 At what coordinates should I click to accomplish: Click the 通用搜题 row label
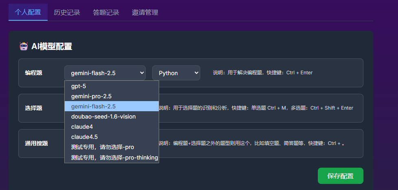pyautogui.click(x=36, y=143)
